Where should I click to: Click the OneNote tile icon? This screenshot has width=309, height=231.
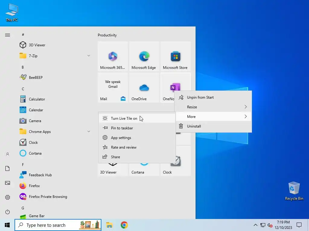(175, 87)
